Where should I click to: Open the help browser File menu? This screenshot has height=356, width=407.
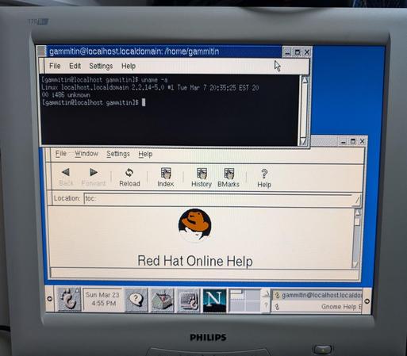[x=61, y=154]
